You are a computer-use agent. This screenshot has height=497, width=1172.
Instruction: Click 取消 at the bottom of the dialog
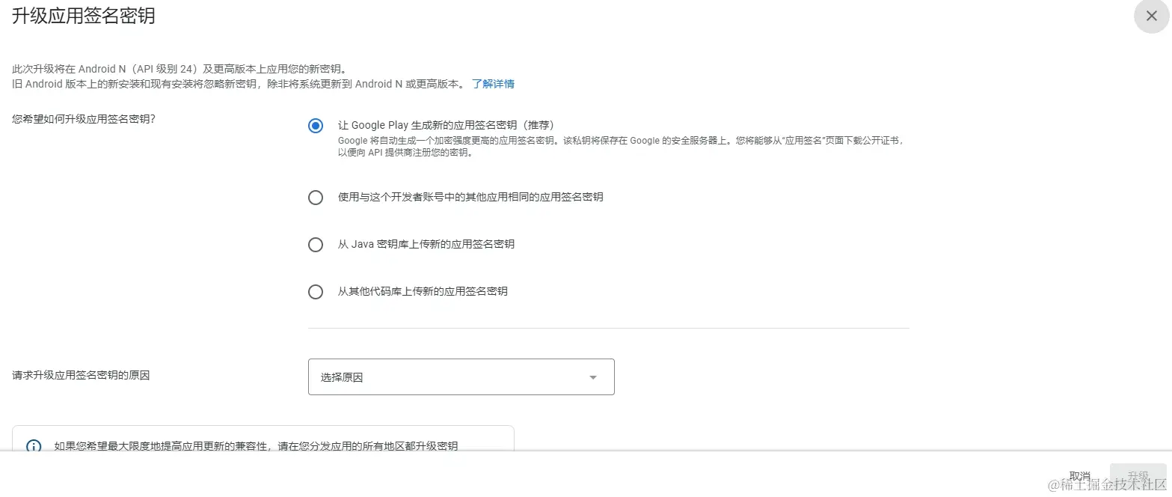coord(1080,475)
